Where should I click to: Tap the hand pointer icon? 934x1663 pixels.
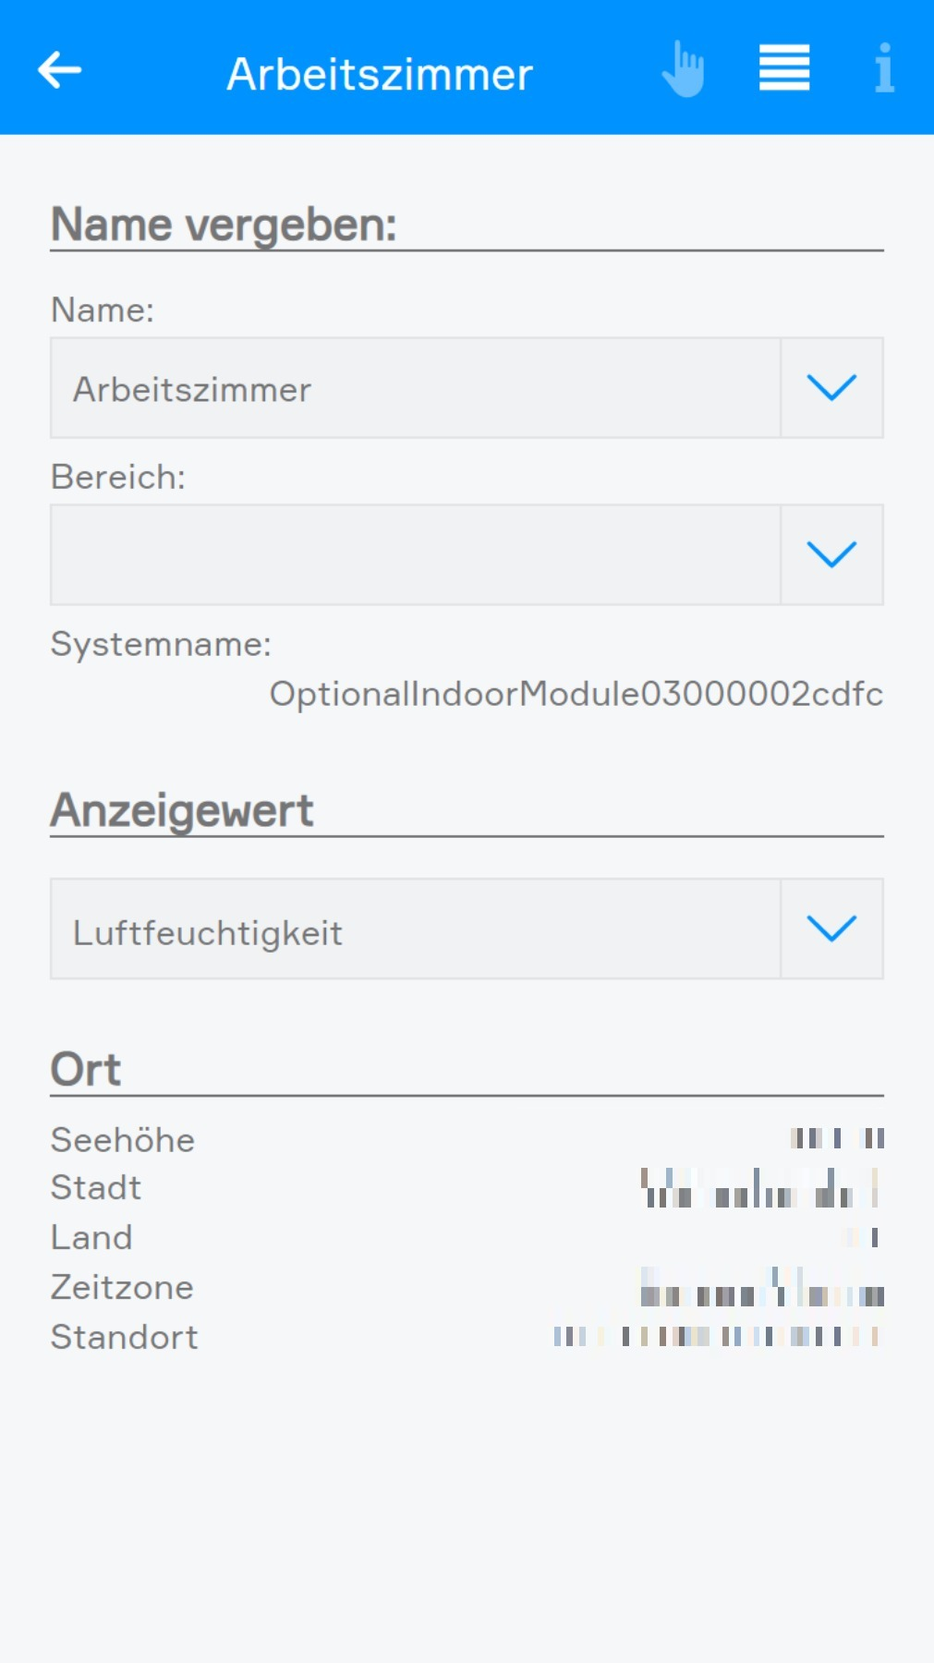pos(684,69)
